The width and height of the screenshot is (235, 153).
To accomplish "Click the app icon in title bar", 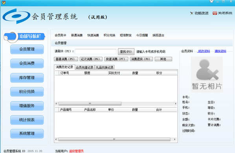I will (x=4, y=2).
